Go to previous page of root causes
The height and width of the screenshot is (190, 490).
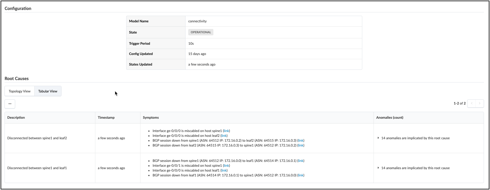472,103
